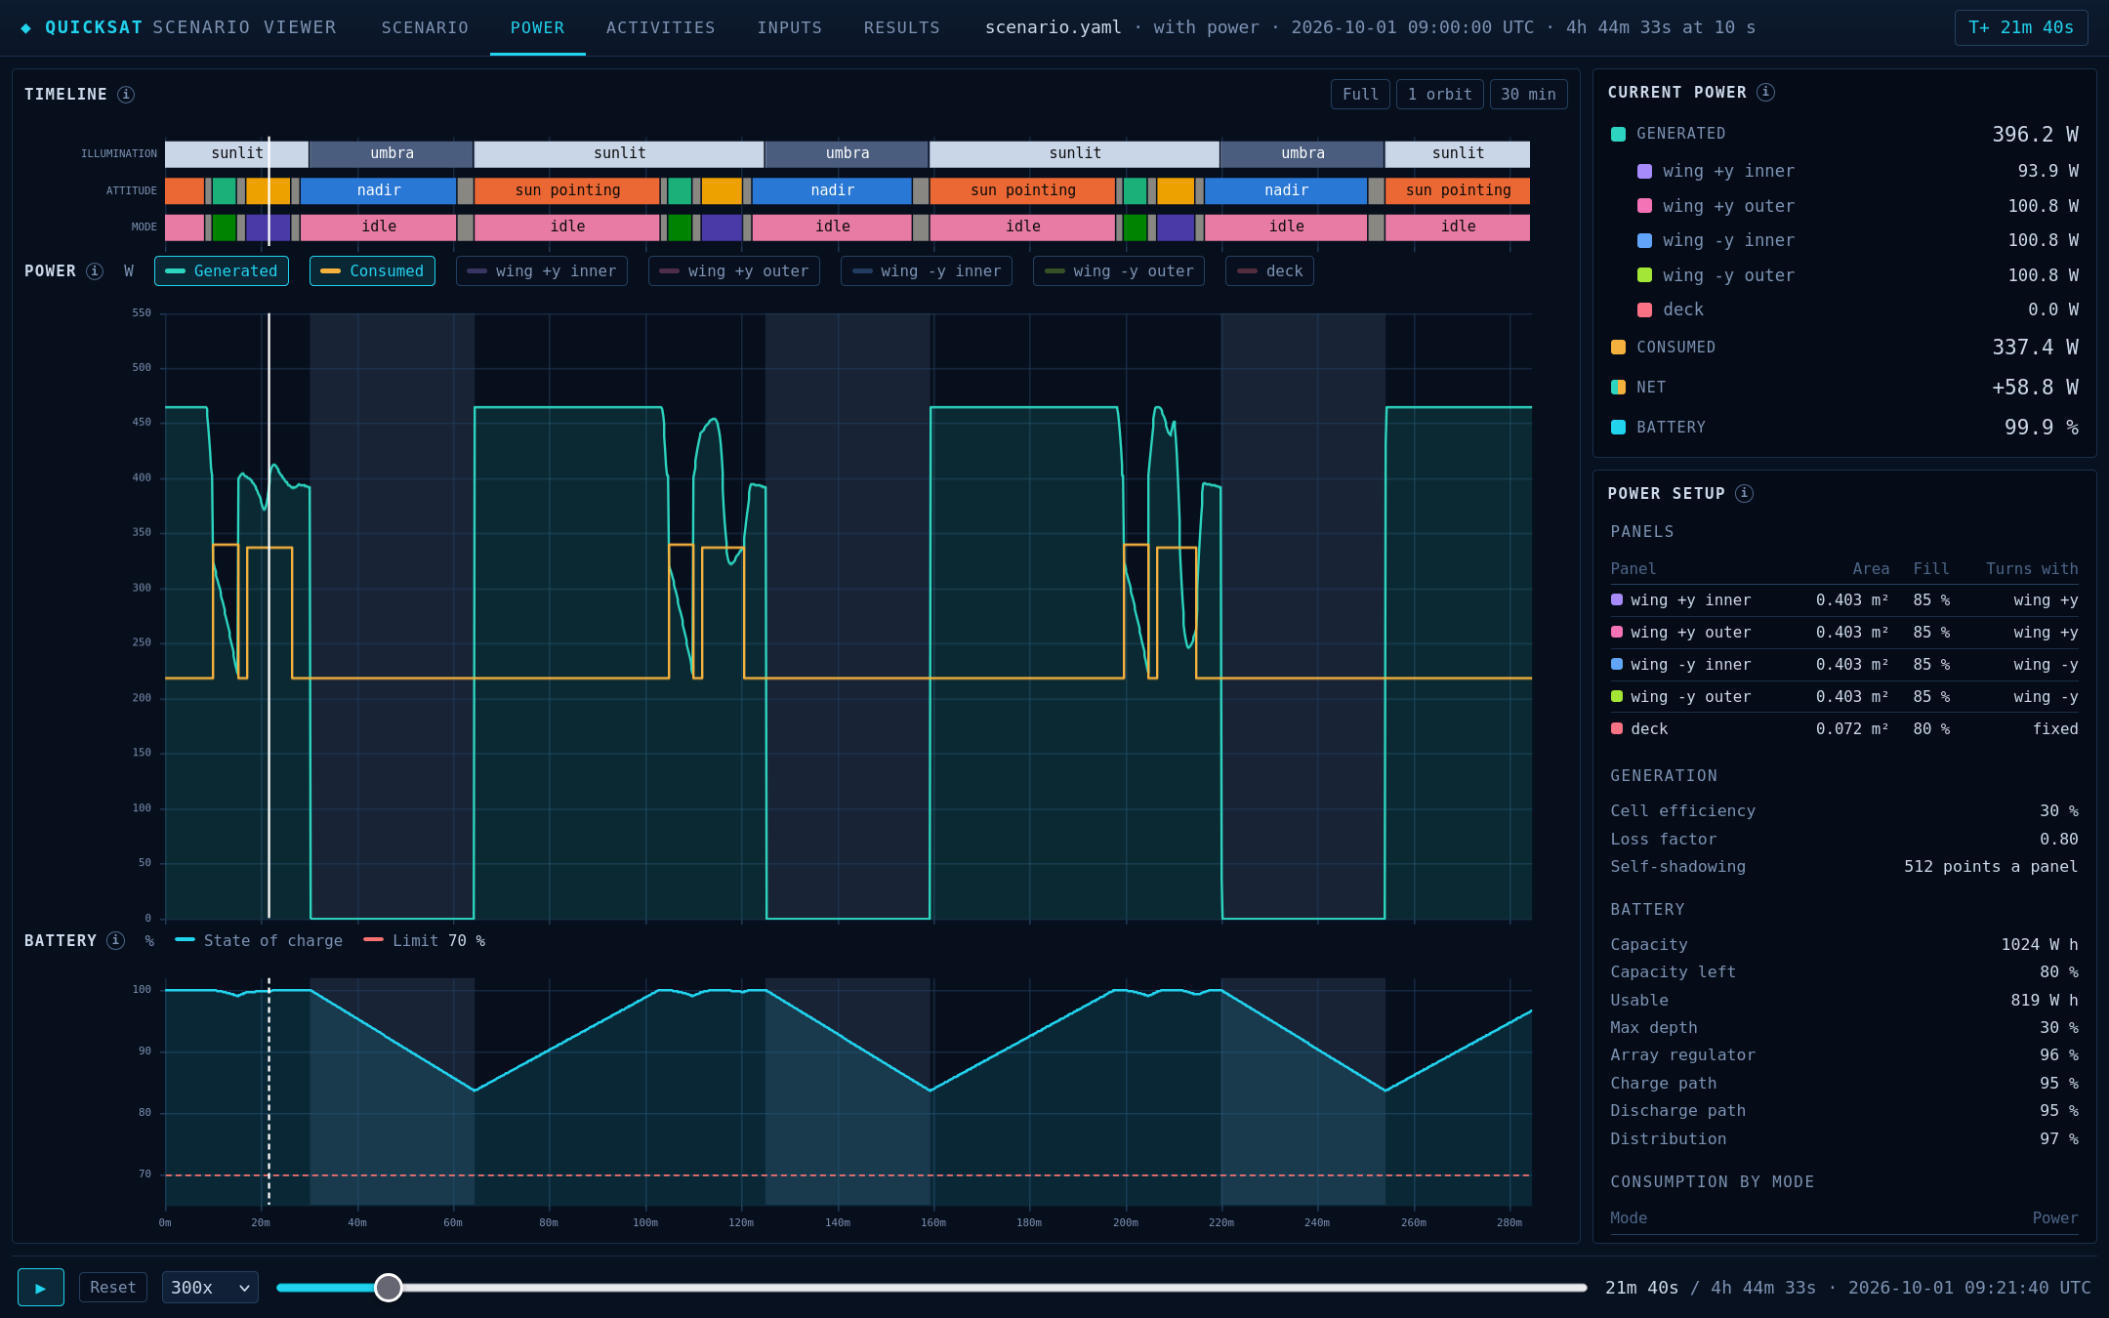Viewport: 2109px width, 1318px height.
Task: Click the wing +y inner panel table row
Action: [1844, 600]
